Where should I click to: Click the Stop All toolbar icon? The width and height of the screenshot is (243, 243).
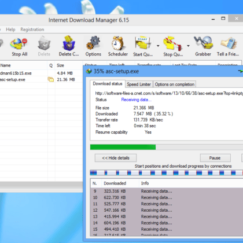click(x=19, y=43)
